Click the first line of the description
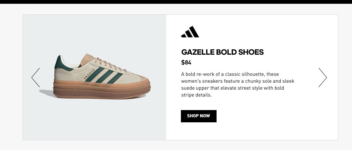The width and height of the screenshot is (352, 150). [x=230, y=74]
